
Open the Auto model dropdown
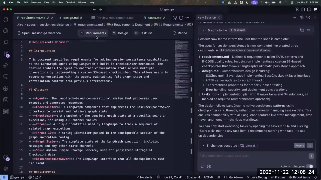[x=285, y=166]
